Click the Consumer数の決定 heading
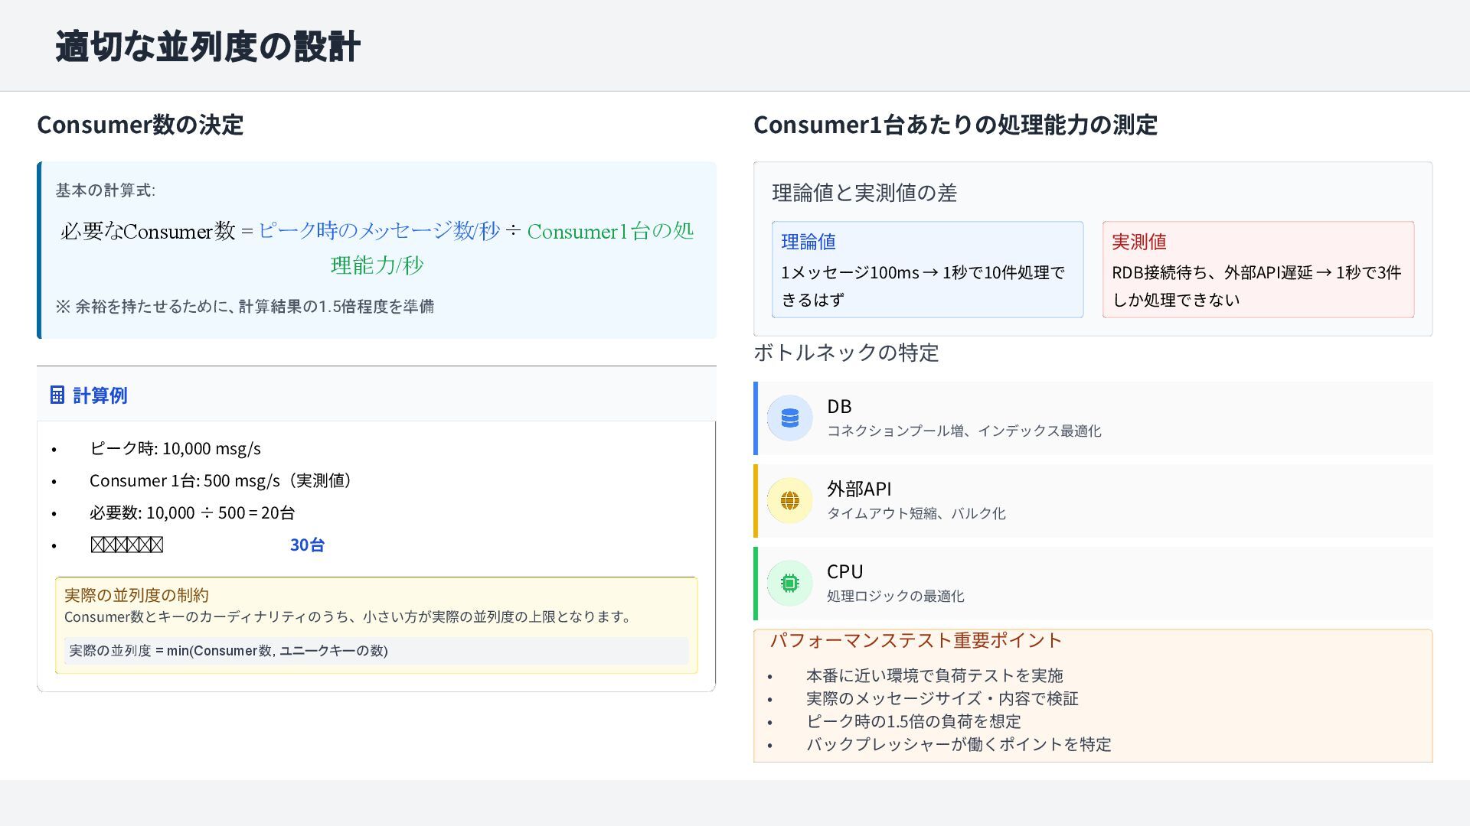The width and height of the screenshot is (1470, 826). click(140, 125)
